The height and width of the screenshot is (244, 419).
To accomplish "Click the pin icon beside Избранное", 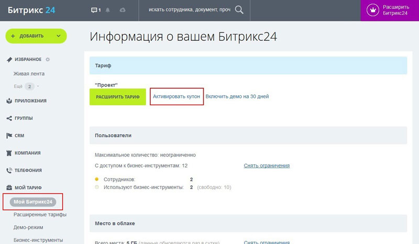I will pyautogui.click(x=9, y=59).
